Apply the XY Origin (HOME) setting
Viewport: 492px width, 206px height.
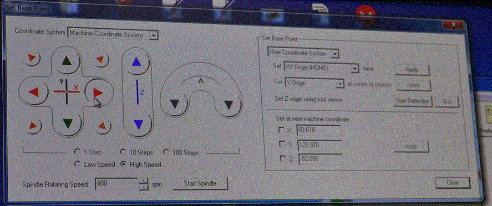click(412, 70)
